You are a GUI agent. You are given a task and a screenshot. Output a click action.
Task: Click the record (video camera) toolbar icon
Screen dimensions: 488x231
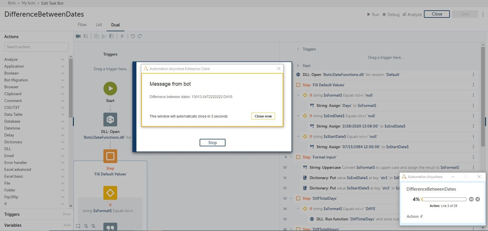[x=78, y=36]
